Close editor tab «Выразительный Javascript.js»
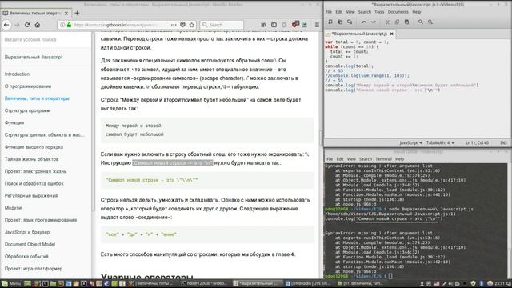This screenshot has width=512, height=288. click(x=391, y=34)
